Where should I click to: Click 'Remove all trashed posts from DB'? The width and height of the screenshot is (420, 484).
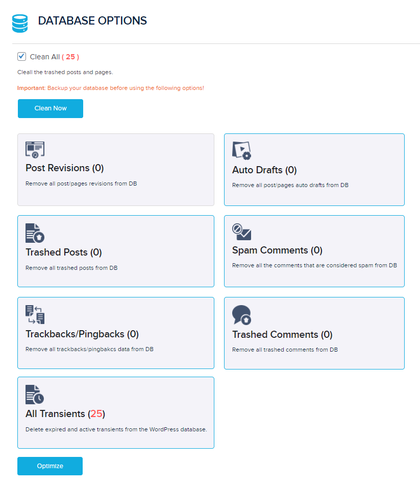(x=71, y=268)
